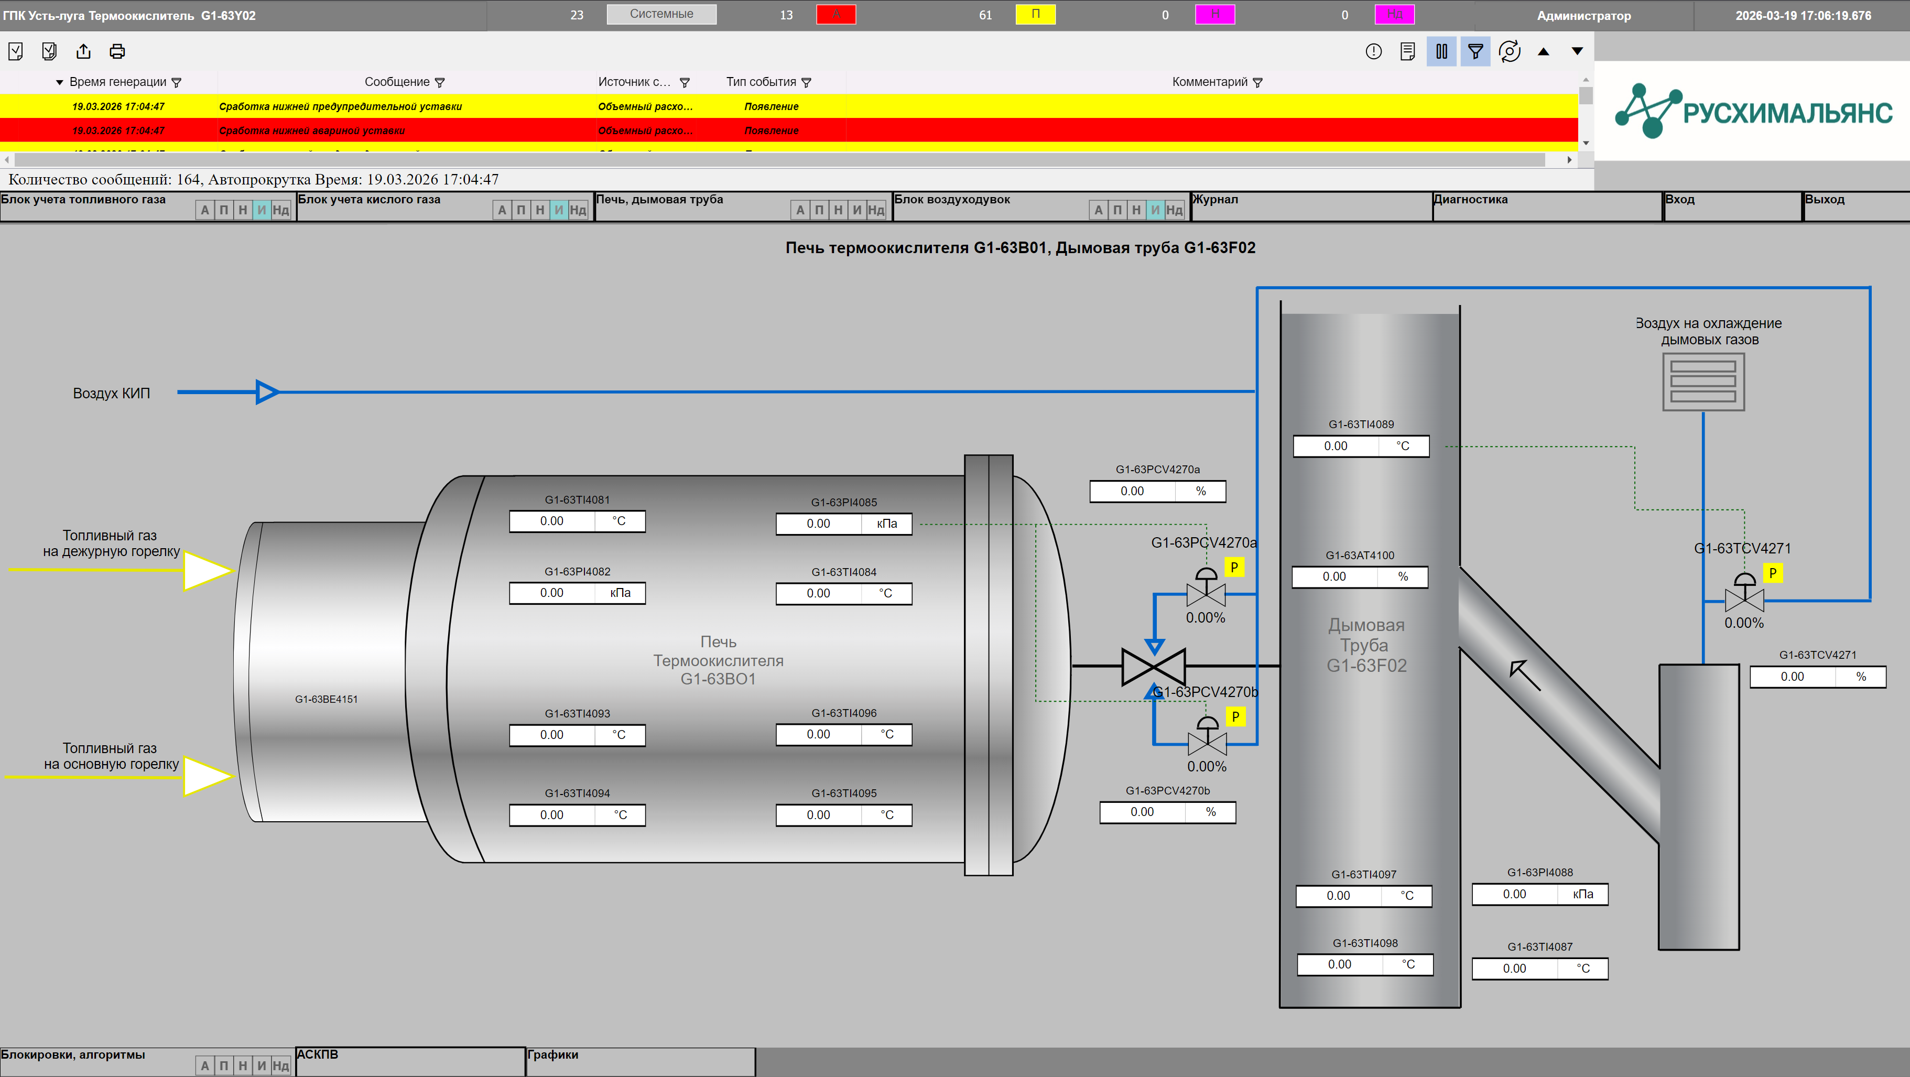This screenshot has width=1910, height=1077.
Task: Toggle the pause autoscroll button
Action: (x=1441, y=51)
